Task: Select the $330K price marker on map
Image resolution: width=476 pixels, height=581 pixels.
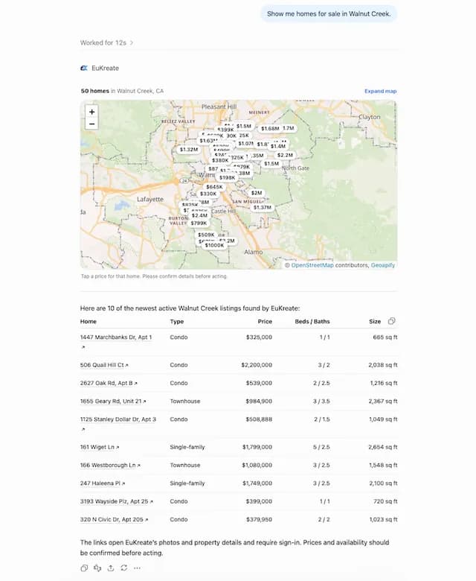Action: point(208,194)
